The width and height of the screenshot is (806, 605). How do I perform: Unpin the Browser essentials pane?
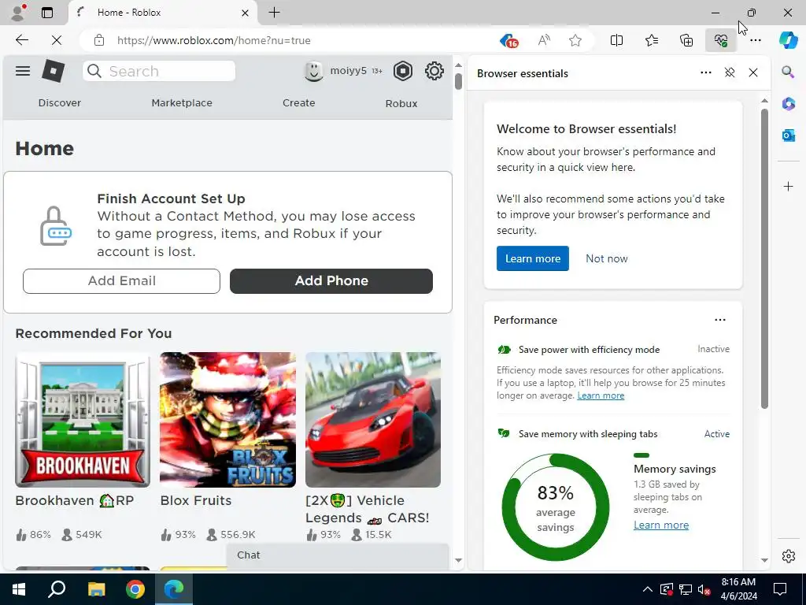pyautogui.click(x=730, y=72)
